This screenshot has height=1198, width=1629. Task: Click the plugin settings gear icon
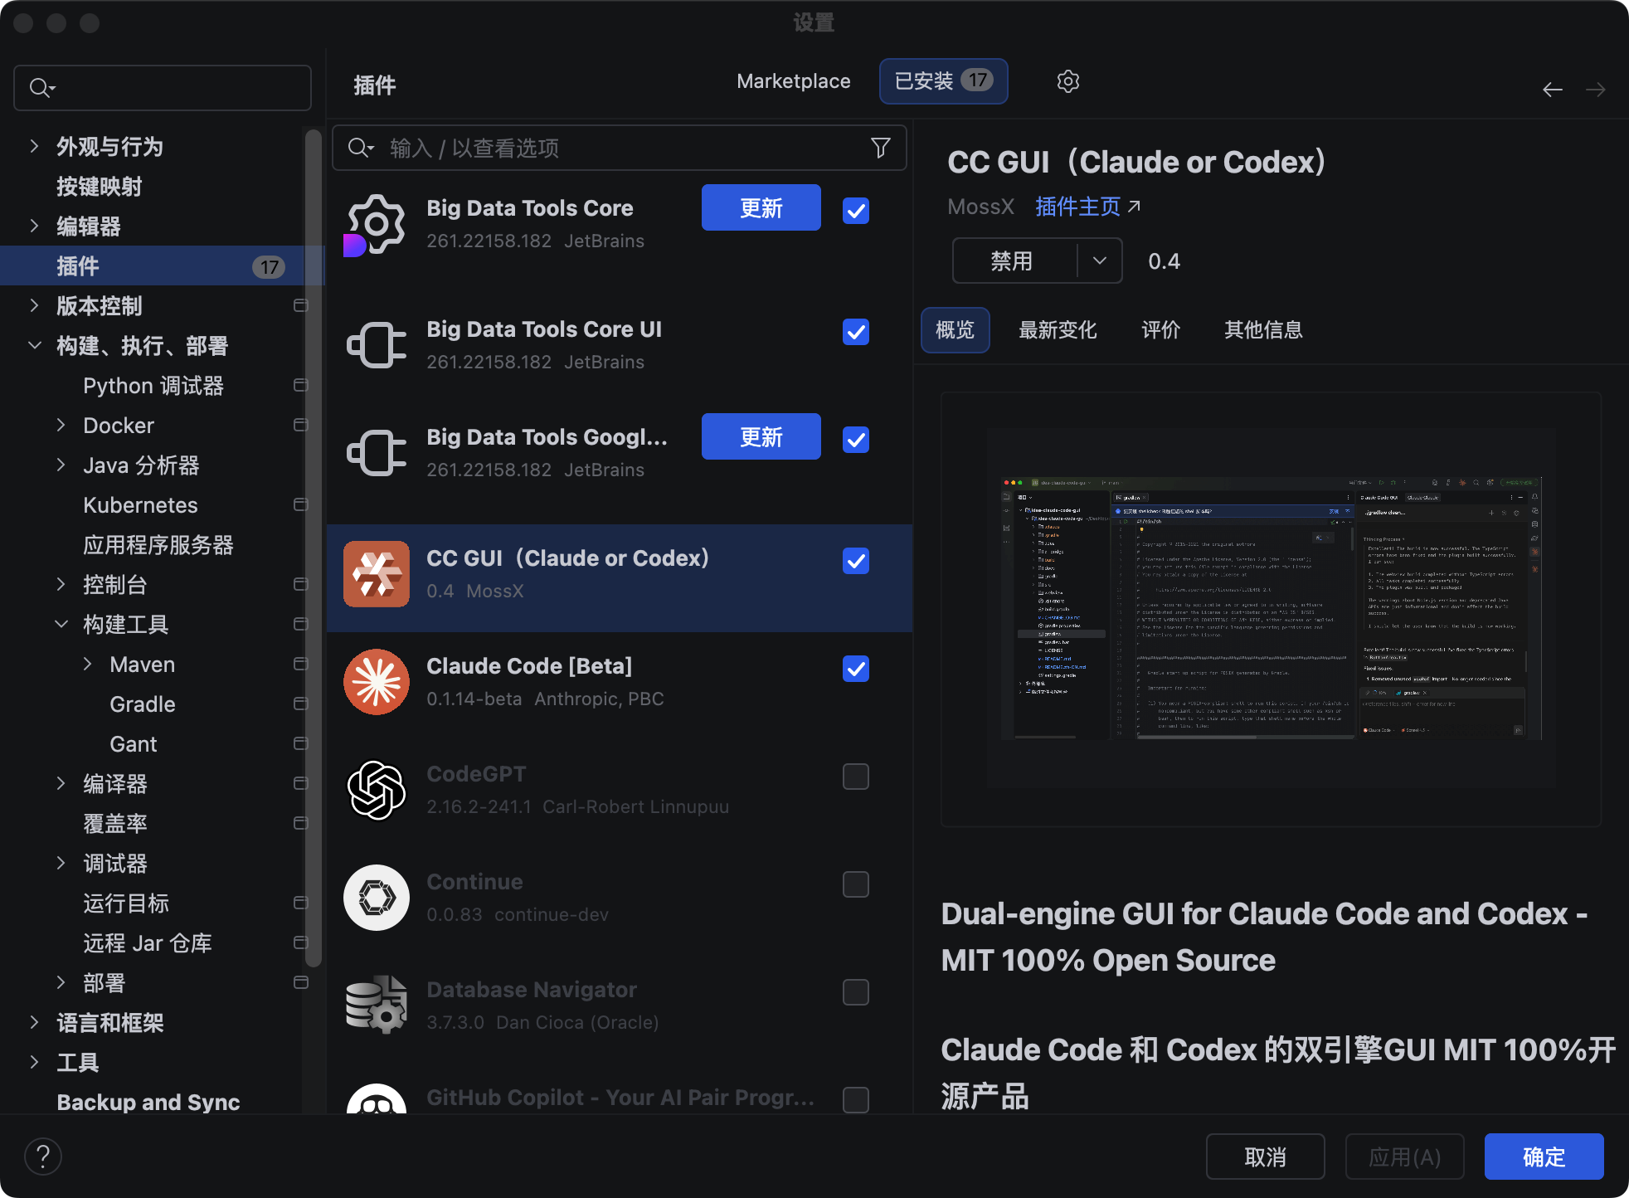click(x=1067, y=81)
